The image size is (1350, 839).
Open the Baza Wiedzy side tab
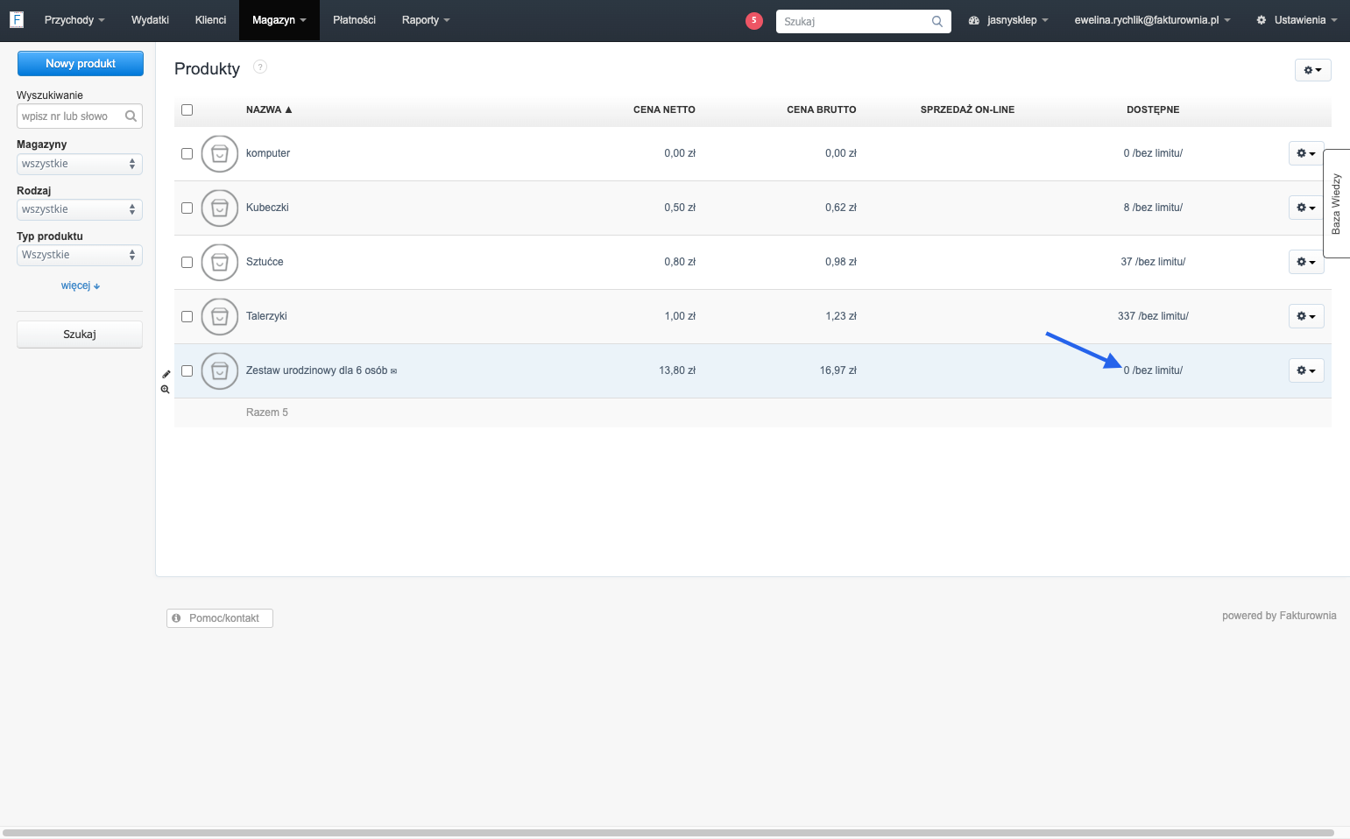[x=1336, y=203]
